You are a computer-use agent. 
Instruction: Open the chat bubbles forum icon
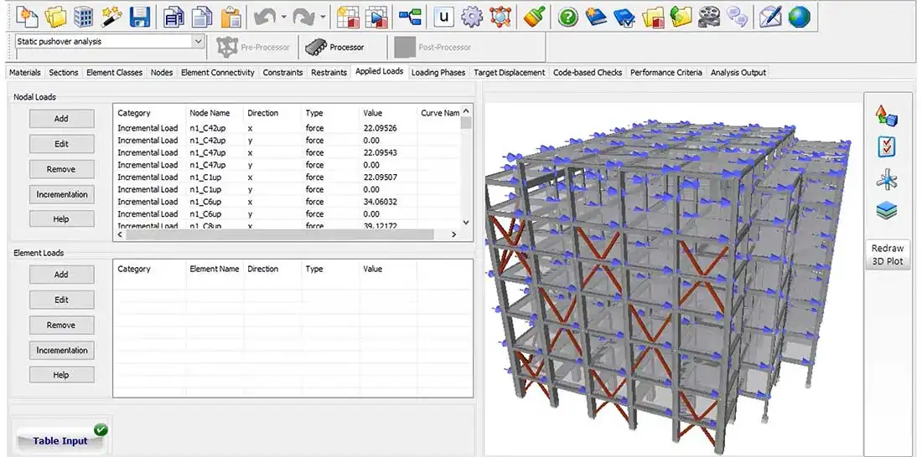click(737, 17)
